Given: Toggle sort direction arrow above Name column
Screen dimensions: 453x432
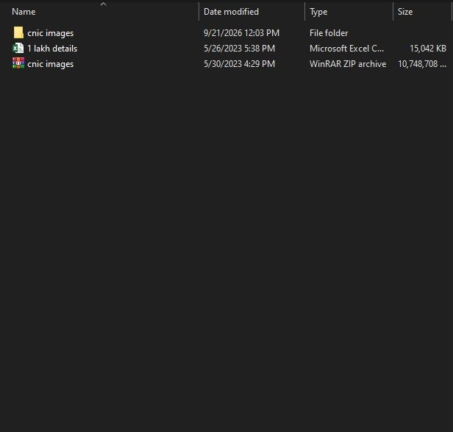Looking at the screenshot, I should click(103, 4).
